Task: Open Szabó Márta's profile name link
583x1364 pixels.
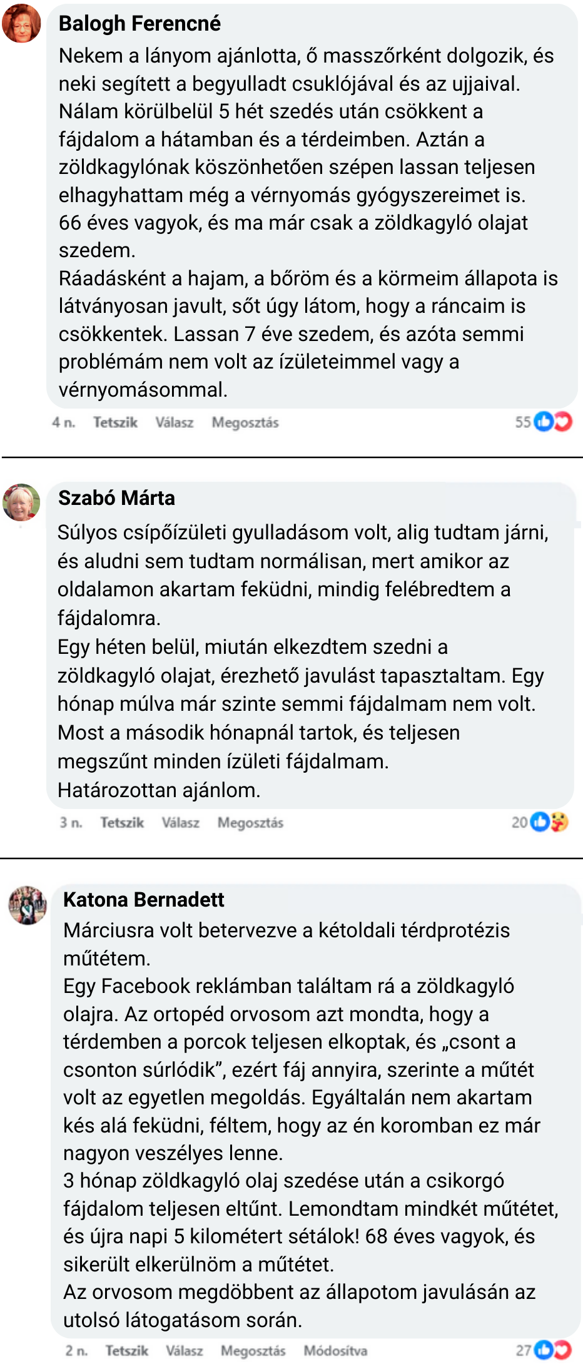Action: coord(116,498)
